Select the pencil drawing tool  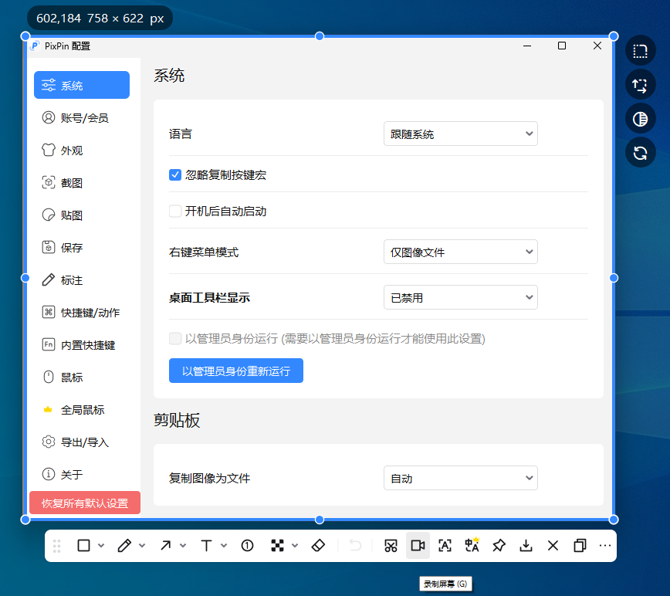pyautogui.click(x=124, y=546)
